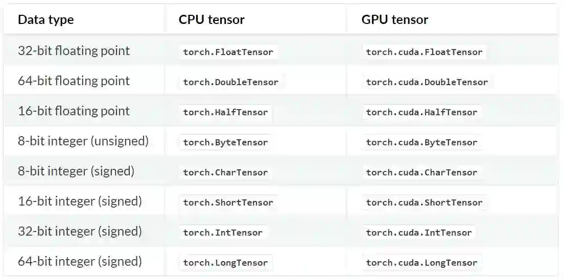Select the torch.cuda.HalfTensor cell
Screen dimensions: 564x280
pos(421,112)
